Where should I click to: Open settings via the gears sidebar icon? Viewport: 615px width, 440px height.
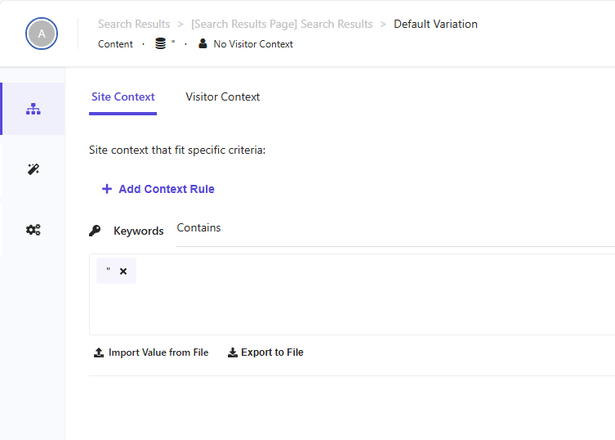point(33,230)
